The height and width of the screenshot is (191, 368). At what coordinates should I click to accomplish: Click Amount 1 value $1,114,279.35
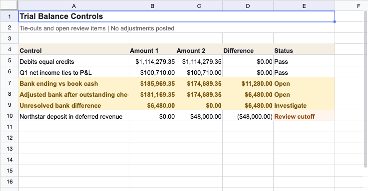[x=152, y=60]
